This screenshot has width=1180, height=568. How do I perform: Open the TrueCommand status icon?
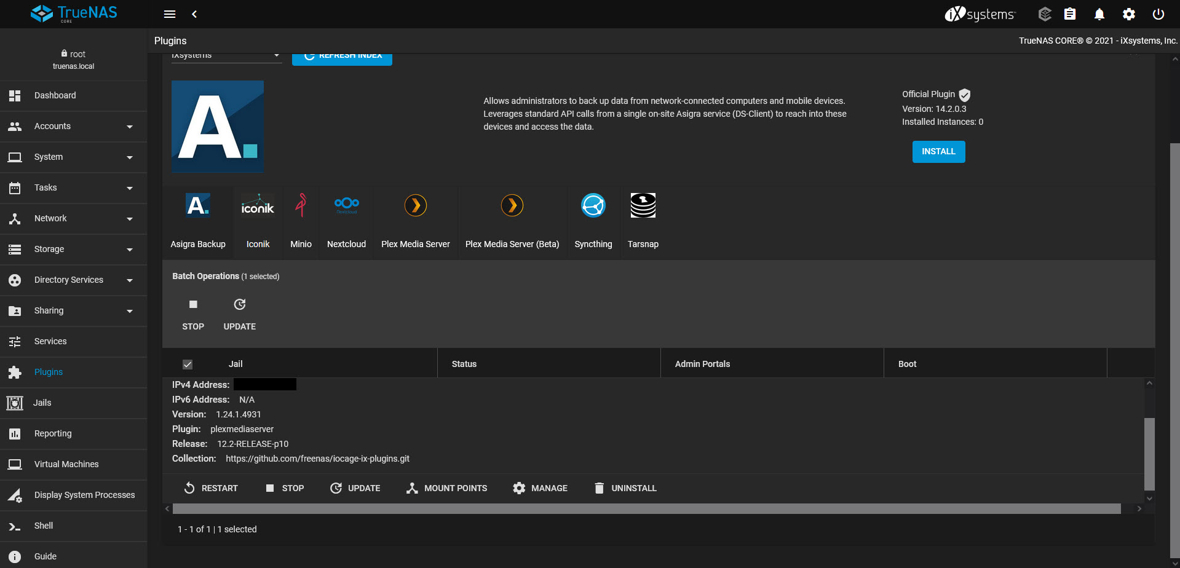(x=1045, y=14)
